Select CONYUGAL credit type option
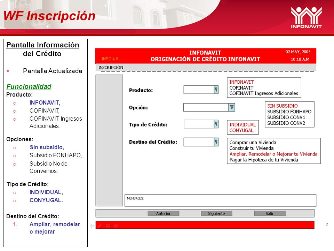 point(241,130)
